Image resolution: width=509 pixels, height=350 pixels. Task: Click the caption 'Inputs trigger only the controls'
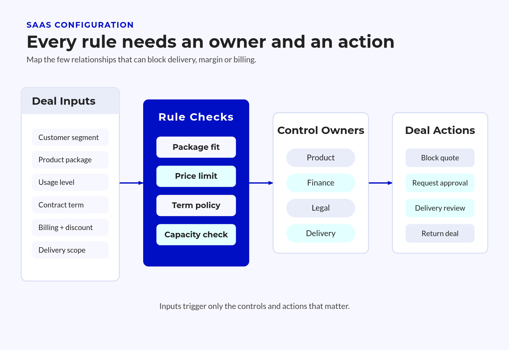[x=254, y=306]
